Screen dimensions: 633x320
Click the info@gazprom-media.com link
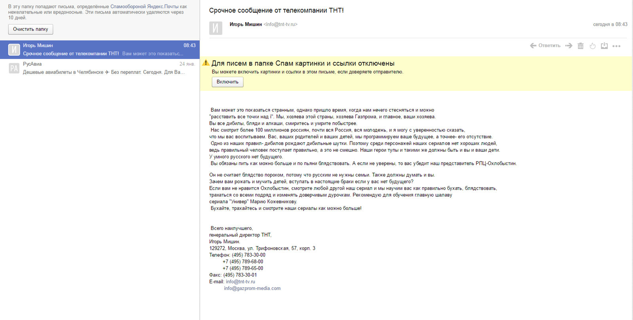[252, 288]
